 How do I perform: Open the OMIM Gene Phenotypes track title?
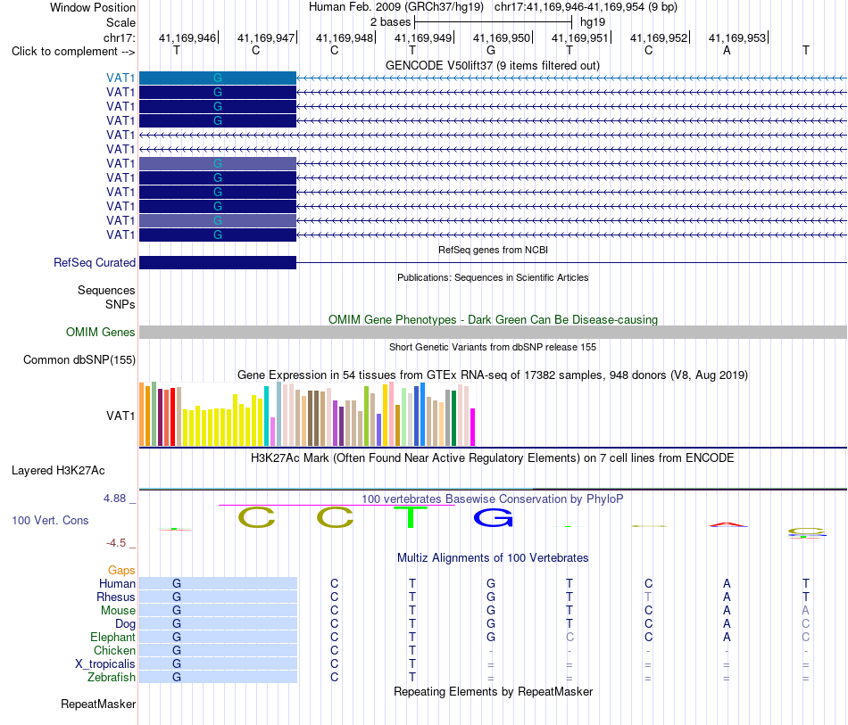point(493,320)
